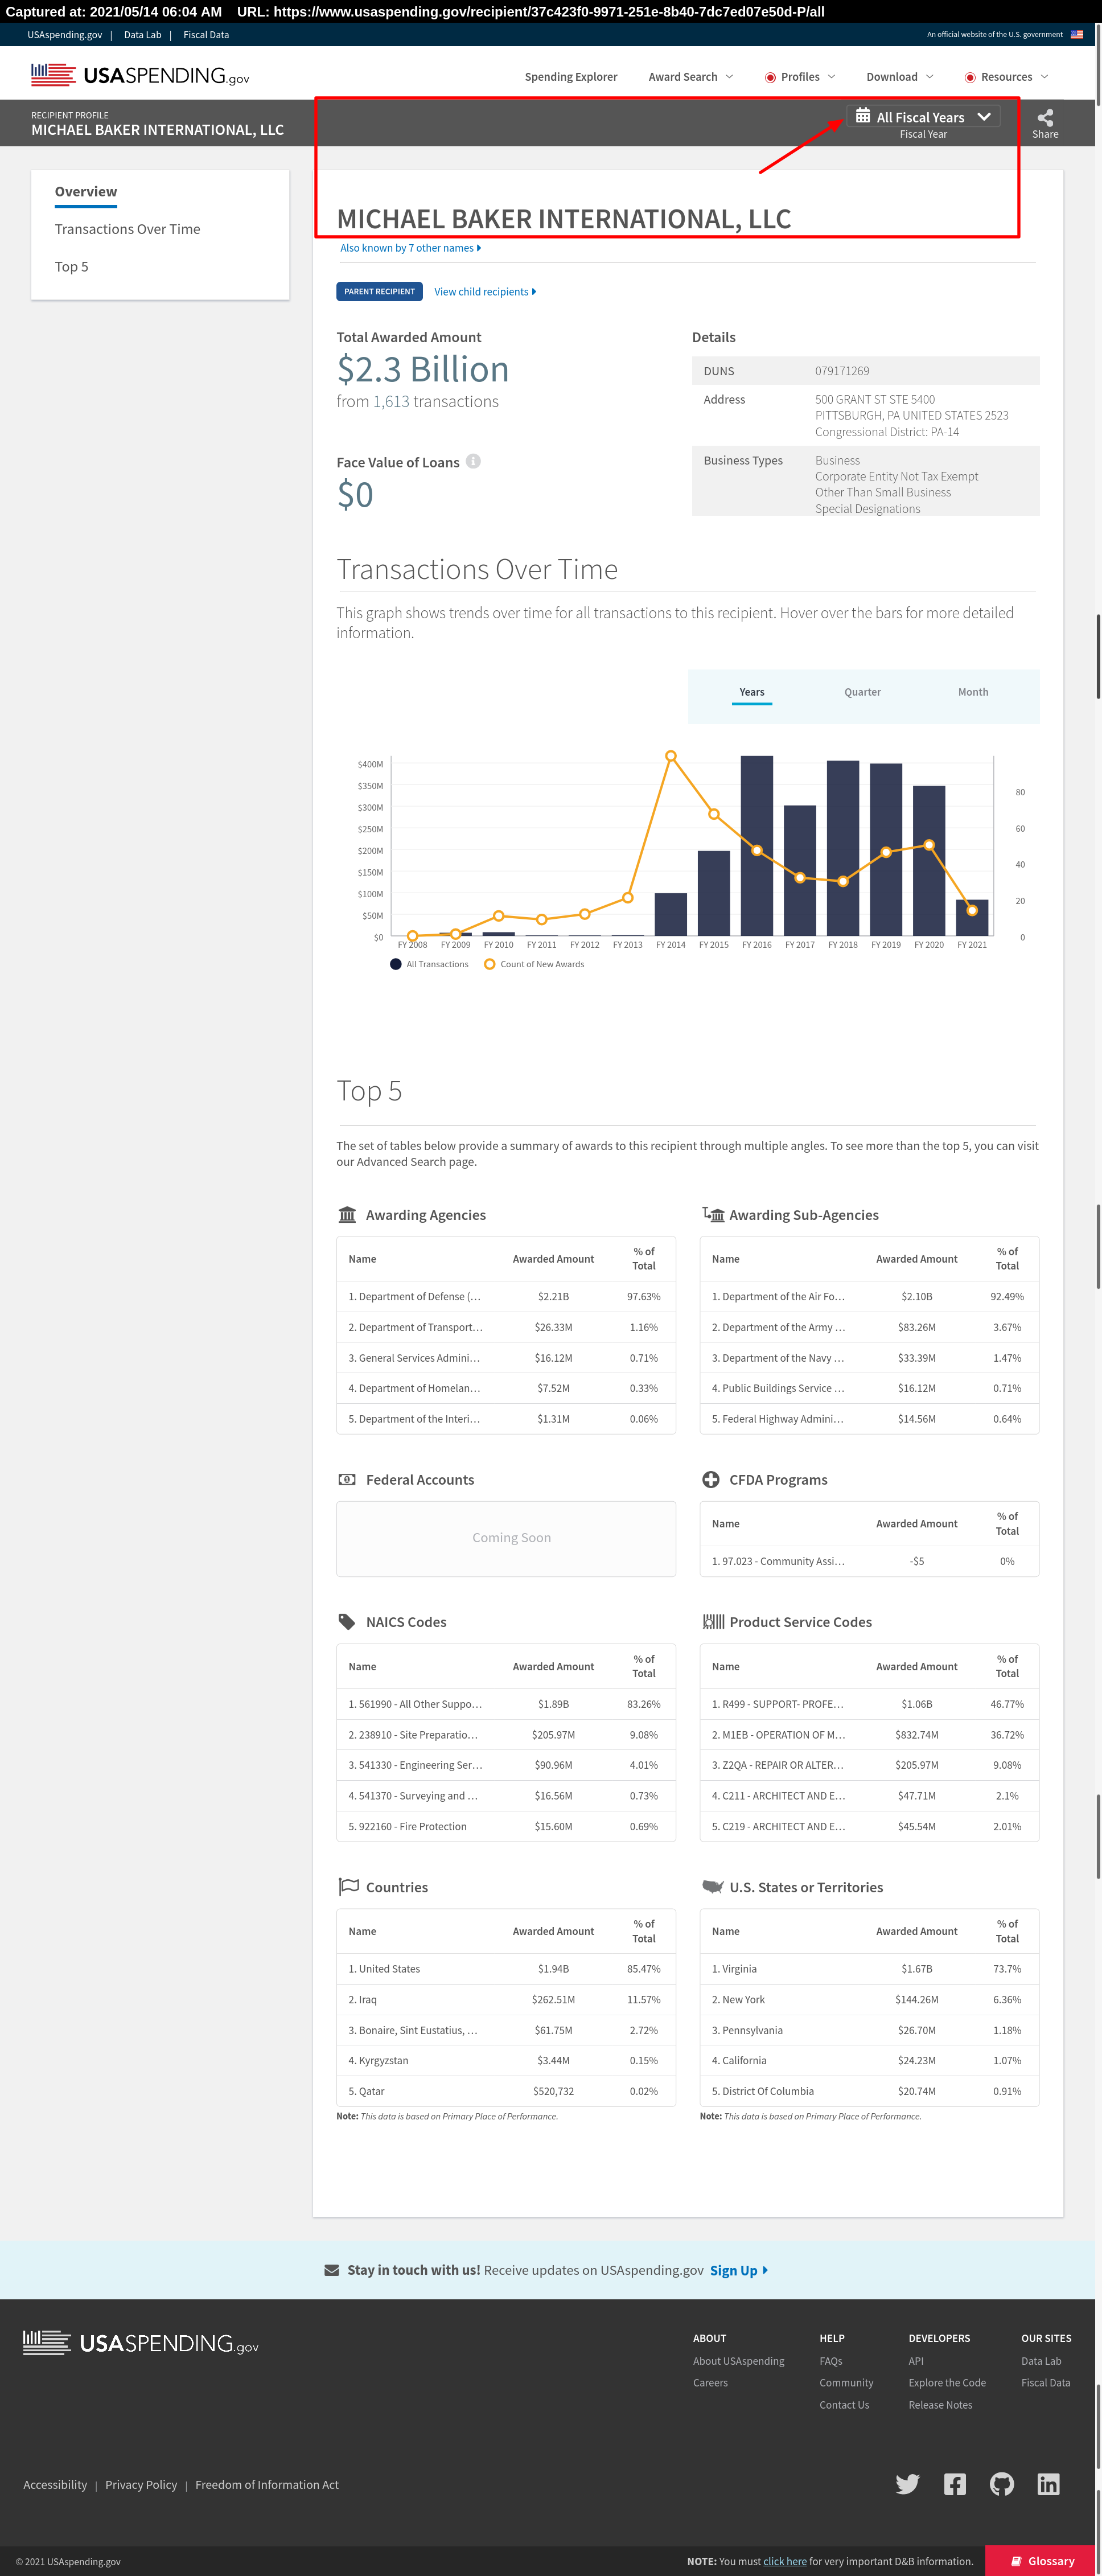Click the Data Lab top bar link
Viewport: 1102px width, 2576px height.
(x=142, y=34)
